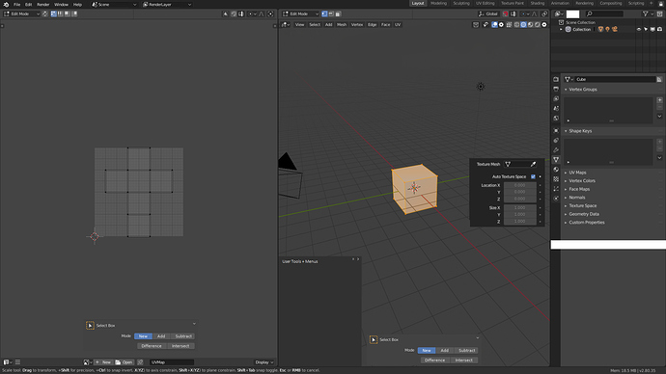Viewport: 666px width, 374px height.
Task: Toggle Collection visibility eye in outliner
Action: pyautogui.click(x=639, y=29)
